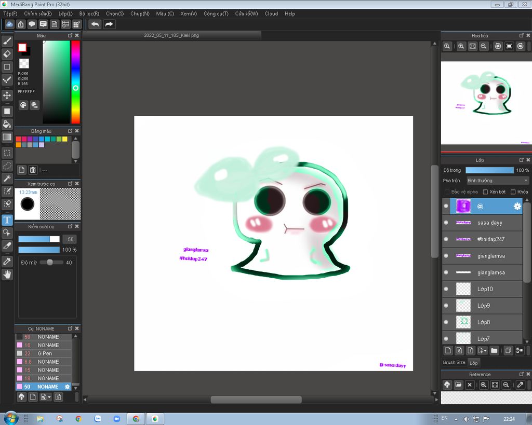
Task: Select the rectangular Selection tool
Action: pos(7,153)
